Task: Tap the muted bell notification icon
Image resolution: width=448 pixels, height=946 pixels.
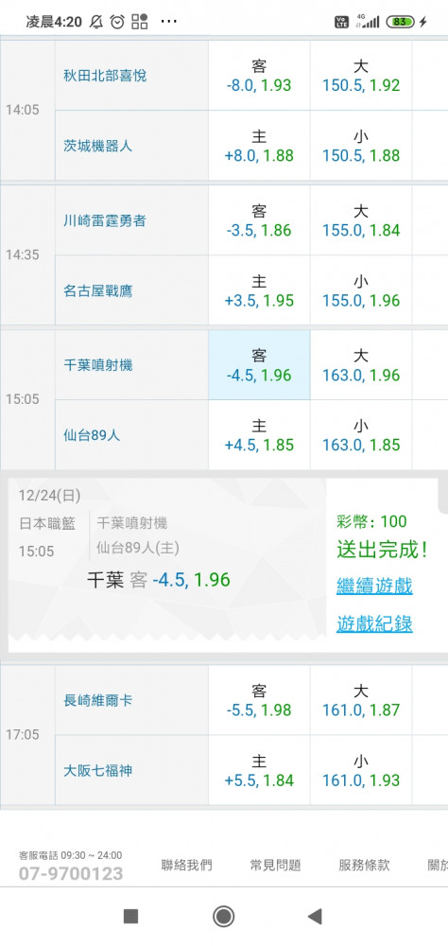Action: click(x=95, y=23)
